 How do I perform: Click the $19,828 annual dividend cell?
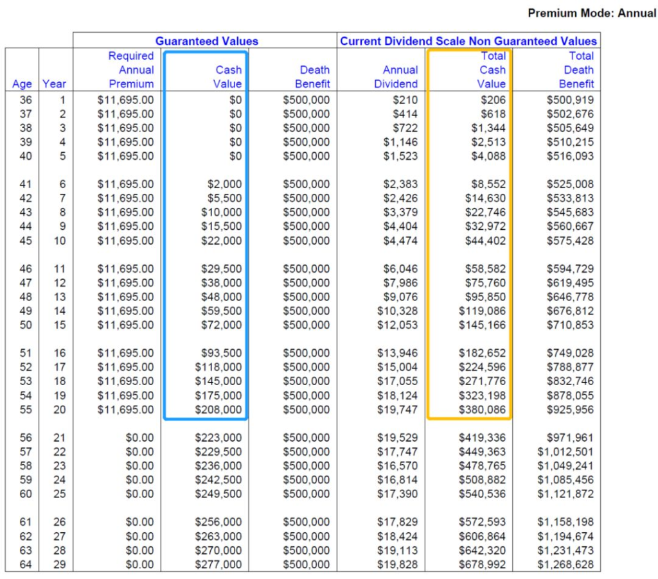(x=400, y=565)
